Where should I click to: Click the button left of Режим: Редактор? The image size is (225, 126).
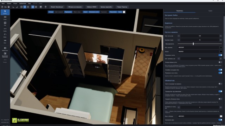106,7
